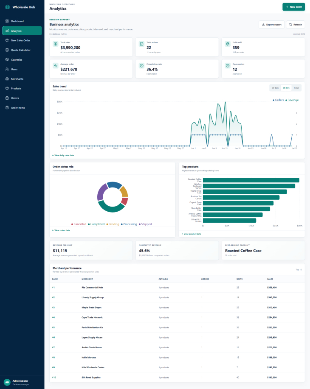
Task: Click the Total sales dollar icon
Action: pos(56,44)
